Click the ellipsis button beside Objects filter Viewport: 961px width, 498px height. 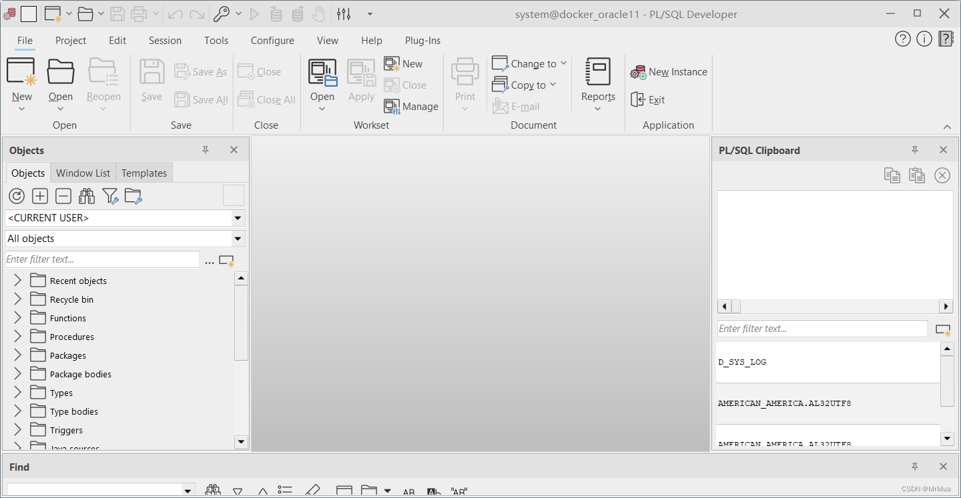coord(210,261)
